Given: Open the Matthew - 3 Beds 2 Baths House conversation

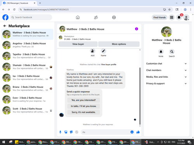Looking at the screenshot, I should tap(27, 34).
